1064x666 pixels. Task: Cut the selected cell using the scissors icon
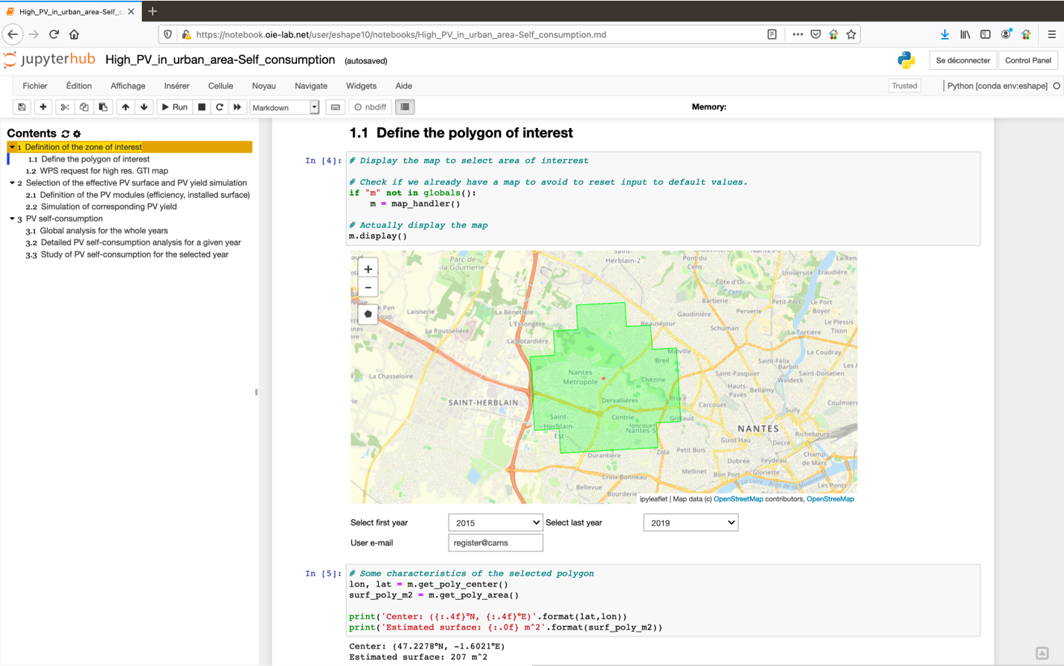click(x=64, y=106)
